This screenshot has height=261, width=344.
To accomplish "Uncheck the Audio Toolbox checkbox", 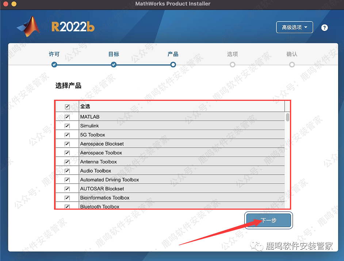I will (x=67, y=171).
